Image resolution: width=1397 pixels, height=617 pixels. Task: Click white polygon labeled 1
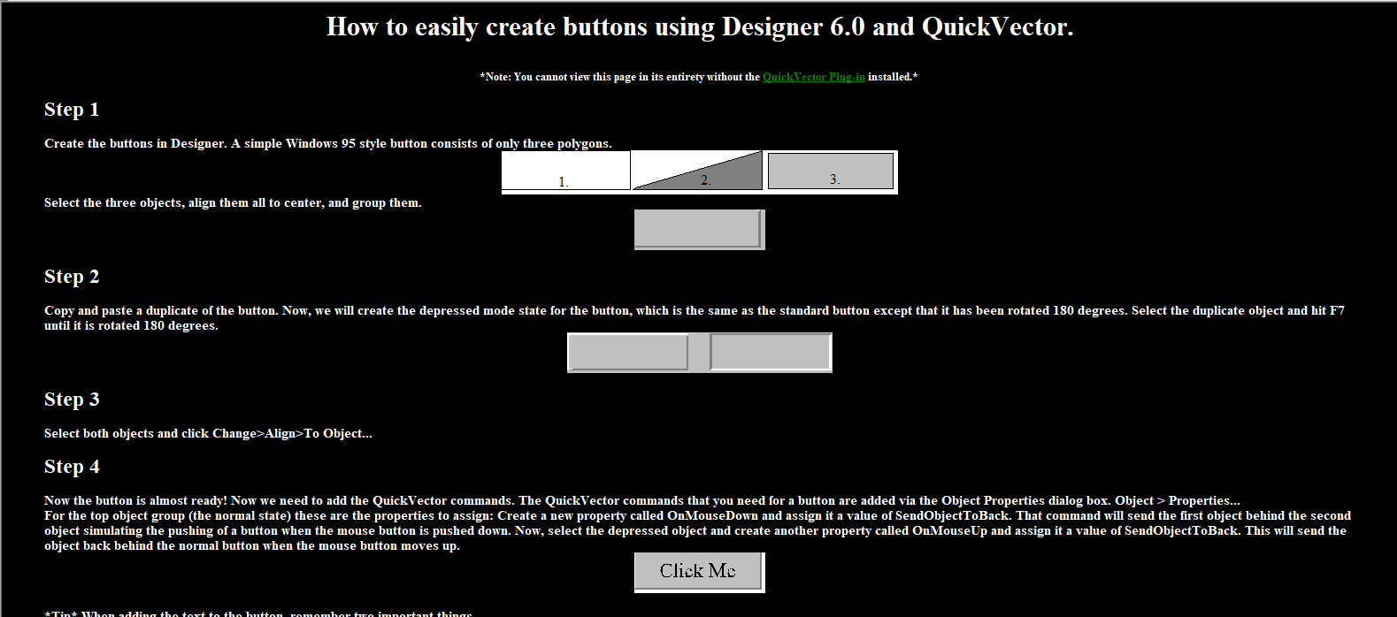click(566, 171)
